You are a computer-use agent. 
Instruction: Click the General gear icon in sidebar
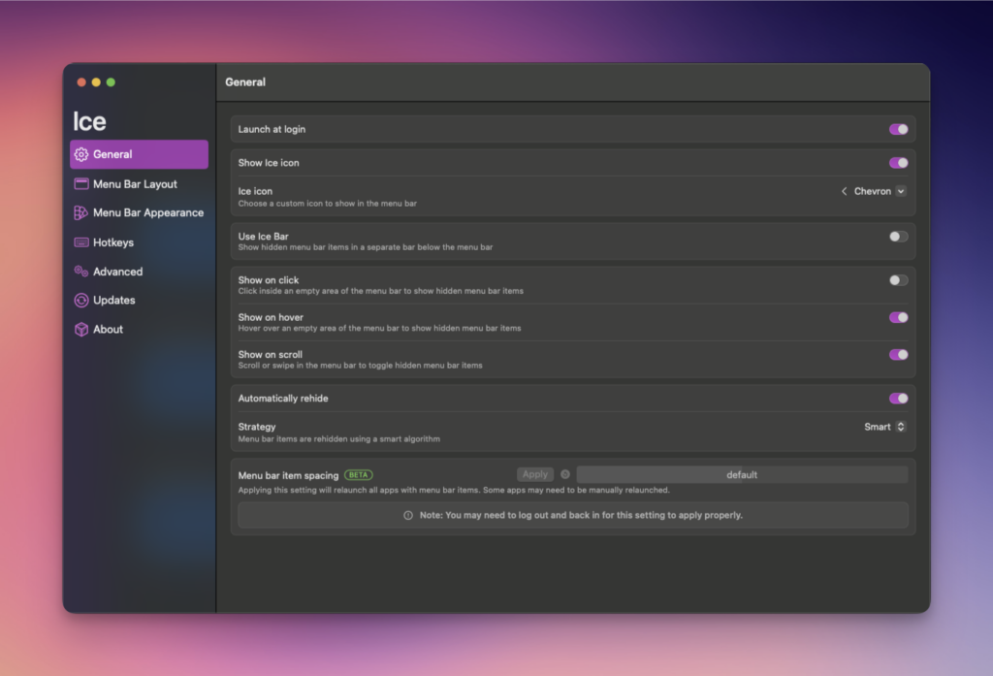tap(81, 154)
